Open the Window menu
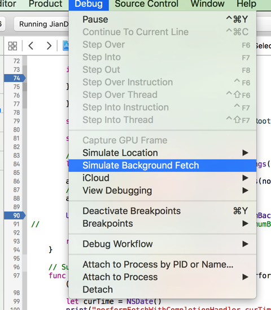The width and height of the screenshot is (271, 310). click(x=207, y=4)
